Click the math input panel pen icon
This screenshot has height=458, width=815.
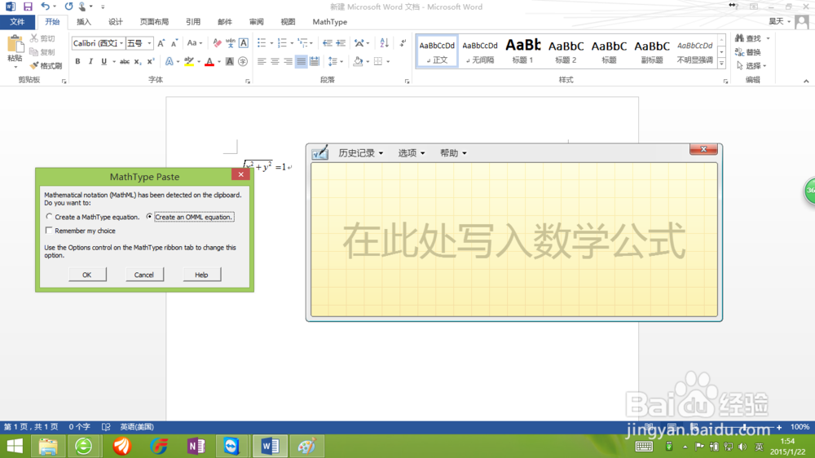pyautogui.click(x=319, y=153)
